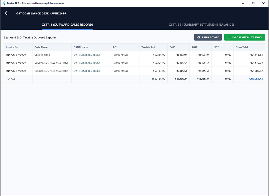269x196 pixels.
Task: Select CGST value ₹5423.94
Action: pyautogui.click(x=182, y=55)
